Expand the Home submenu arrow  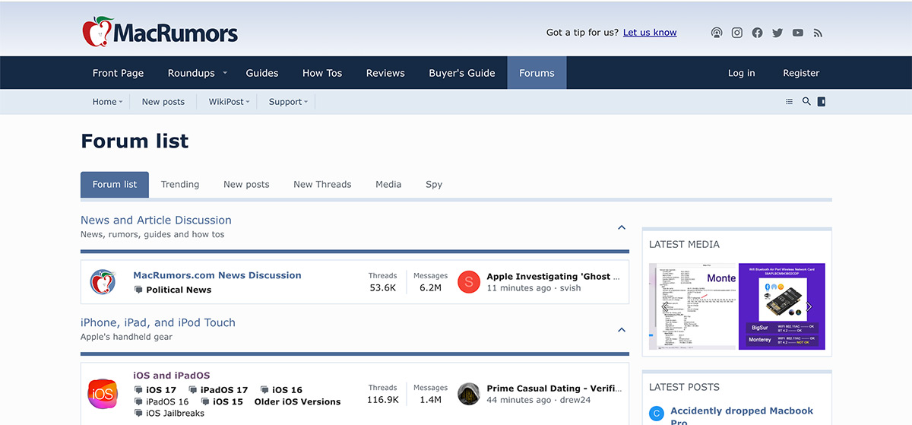coord(121,102)
